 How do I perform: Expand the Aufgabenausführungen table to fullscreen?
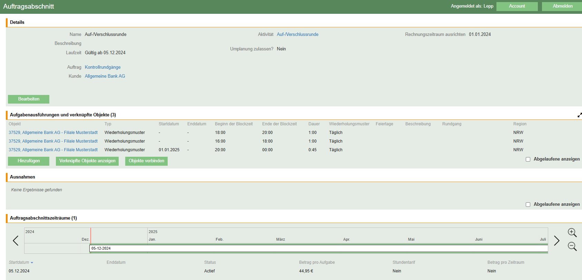[x=580, y=115]
